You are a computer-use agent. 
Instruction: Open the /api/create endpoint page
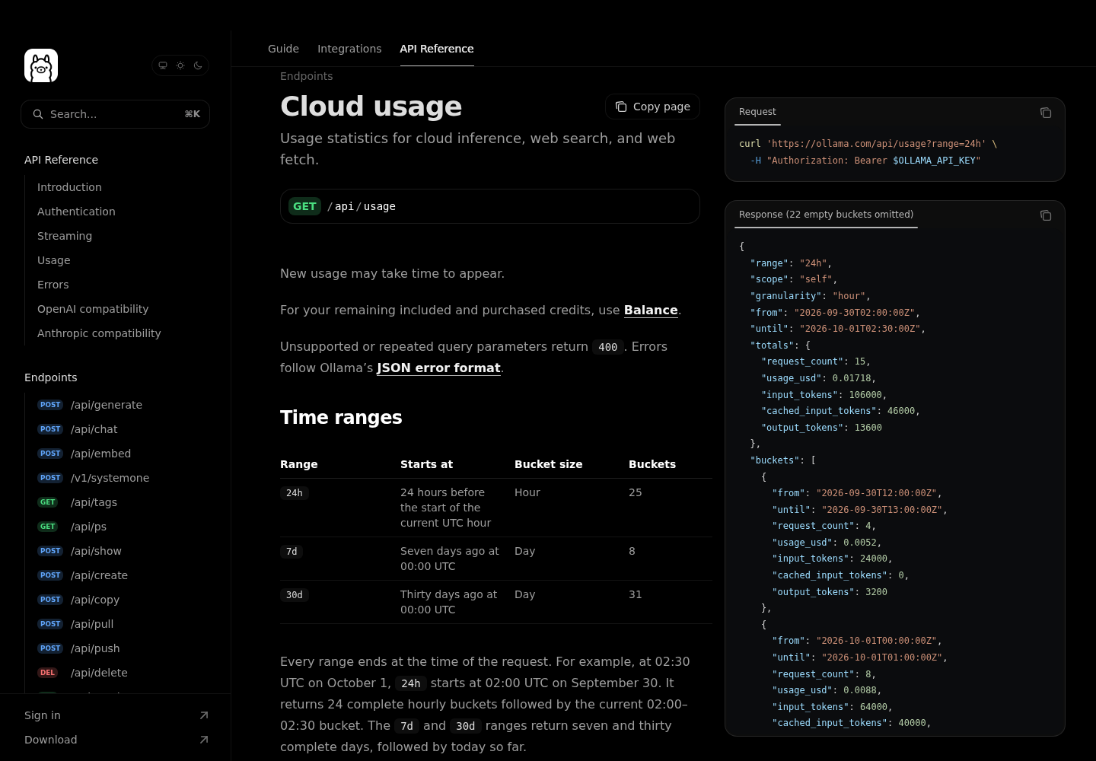tap(99, 575)
